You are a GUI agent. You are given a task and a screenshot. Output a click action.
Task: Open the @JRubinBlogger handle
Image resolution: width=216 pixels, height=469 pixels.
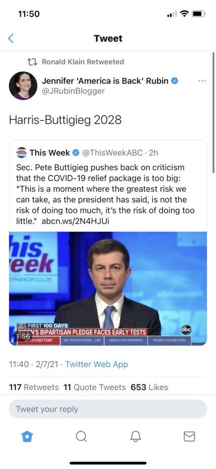pyautogui.click(x=73, y=91)
